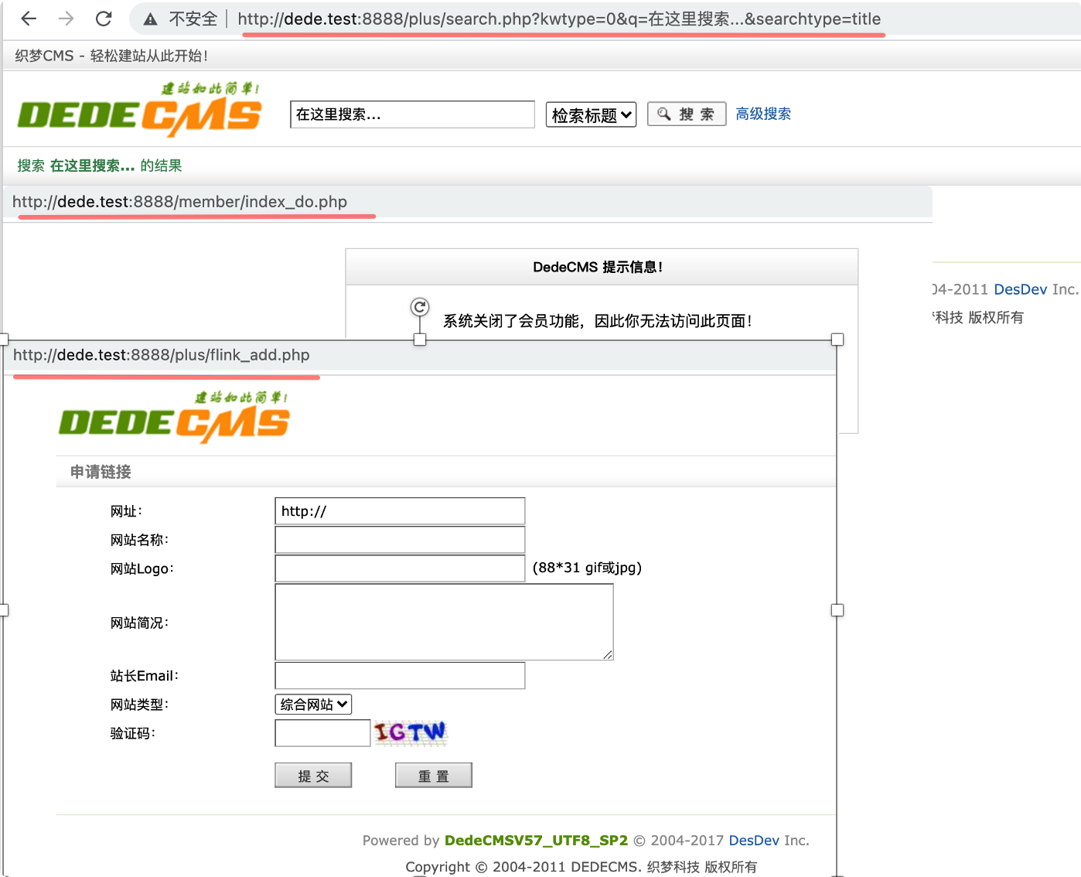Click the 验证码 captcha input field
Screen dimensions: 1081x877
pos(322,733)
